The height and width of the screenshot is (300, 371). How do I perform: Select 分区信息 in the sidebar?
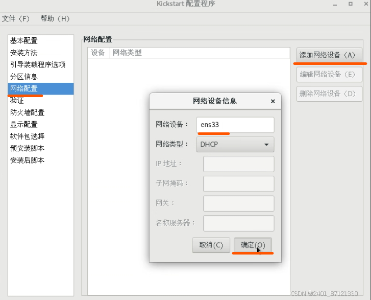tap(41, 77)
